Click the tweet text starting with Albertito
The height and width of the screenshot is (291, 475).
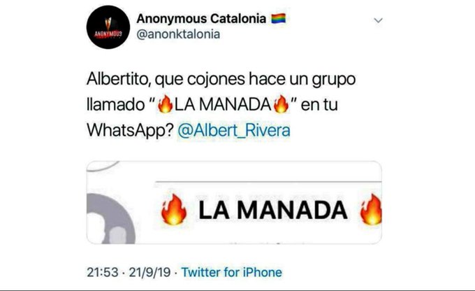pos(221,104)
